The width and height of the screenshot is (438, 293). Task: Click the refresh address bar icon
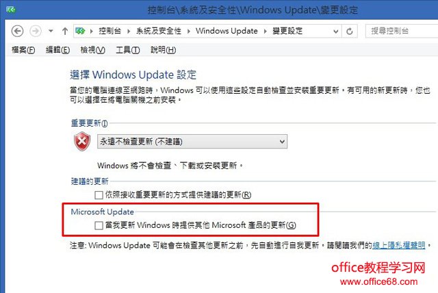point(350,31)
